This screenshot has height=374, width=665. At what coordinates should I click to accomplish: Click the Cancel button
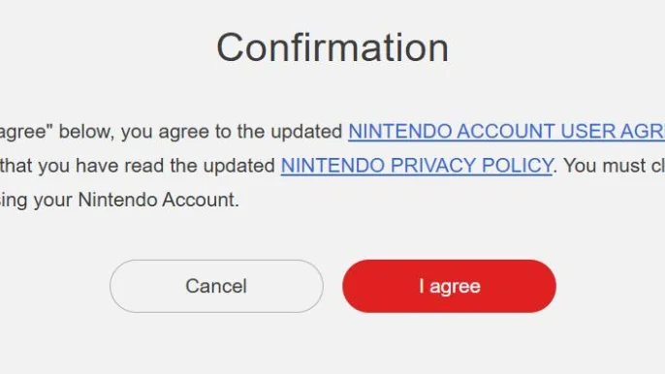click(216, 286)
